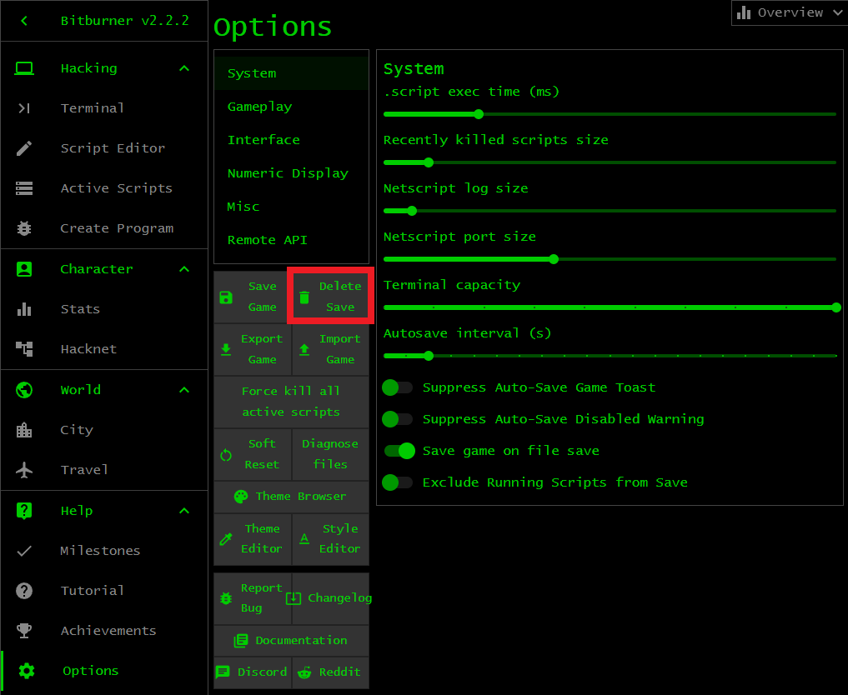848x695 pixels.
Task: Click the City buildings icon
Action: (x=24, y=430)
